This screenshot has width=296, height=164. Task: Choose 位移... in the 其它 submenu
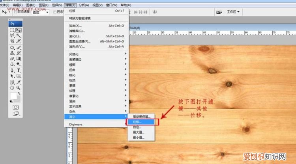tap(141, 122)
